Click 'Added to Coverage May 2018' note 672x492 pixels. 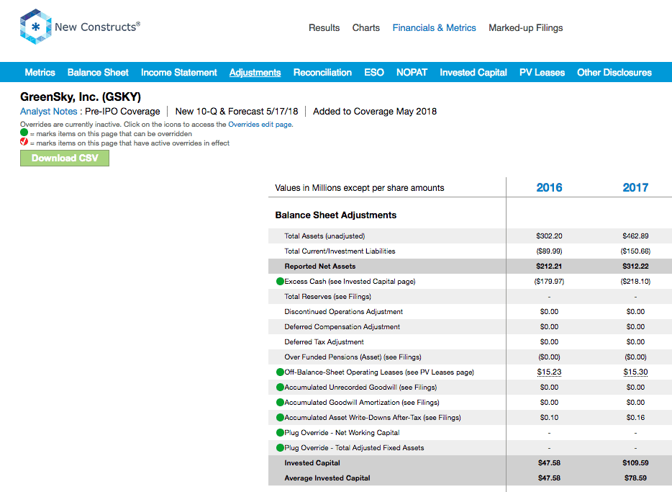tap(375, 112)
